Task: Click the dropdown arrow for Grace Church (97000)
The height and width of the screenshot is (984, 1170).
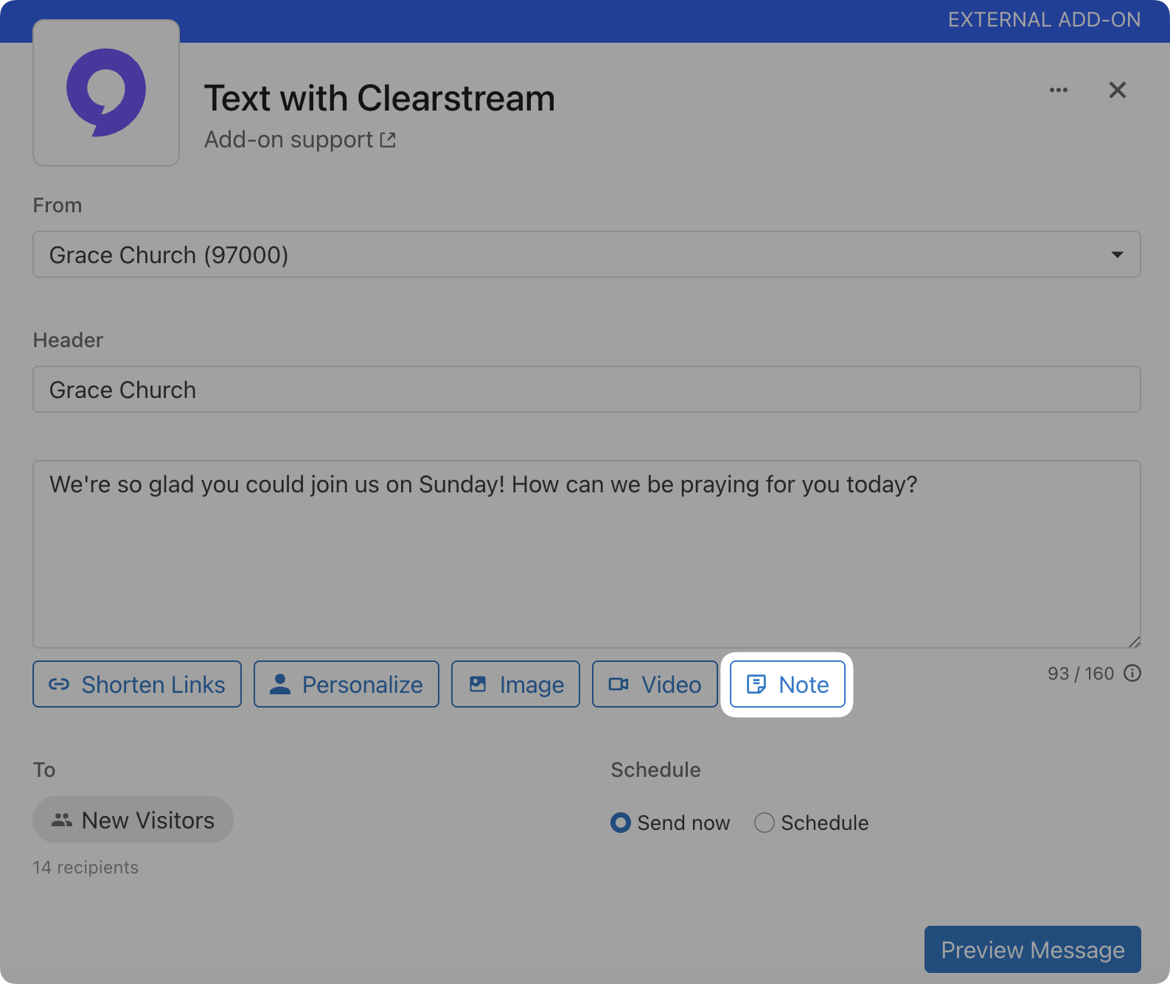Action: (x=1117, y=255)
